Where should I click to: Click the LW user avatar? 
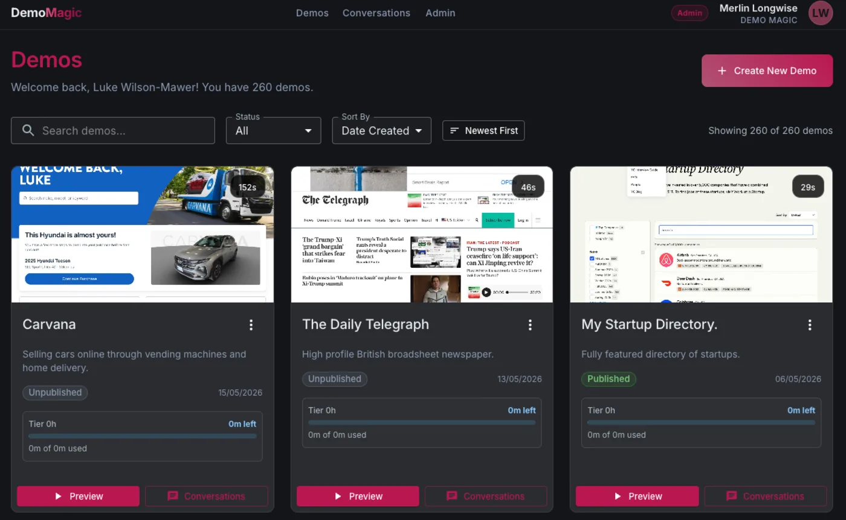tap(821, 13)
